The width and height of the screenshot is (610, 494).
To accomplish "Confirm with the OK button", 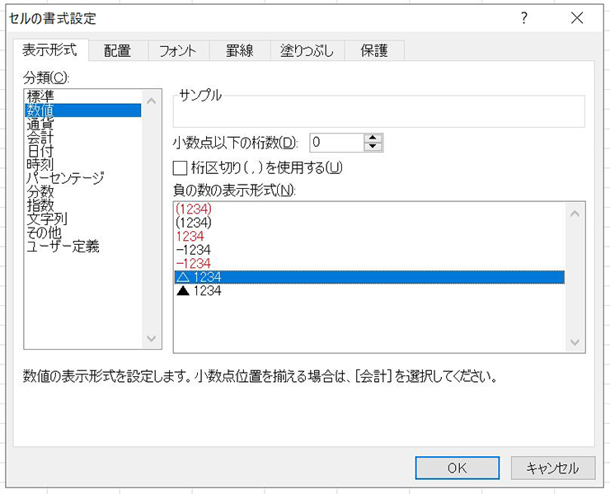I will click(x=457, y=468).
